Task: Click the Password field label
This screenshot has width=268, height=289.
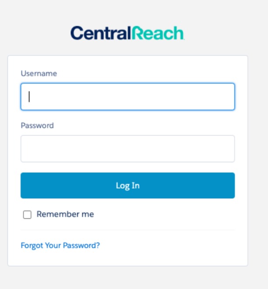Action: click(37, 125)
